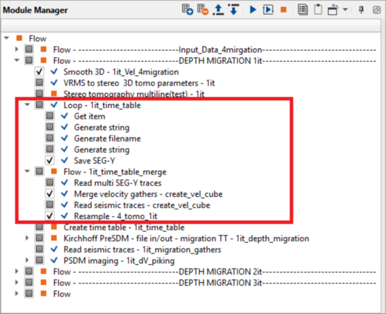386x314 pixels.
Task: Expand the Kirchhoff PreSDM module
Action: click(x=27, y=238)
